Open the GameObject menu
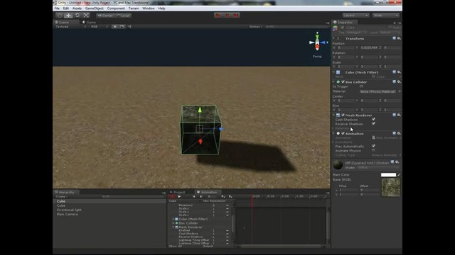This screenshot has width=455, height=255. (x=95, y=8)
